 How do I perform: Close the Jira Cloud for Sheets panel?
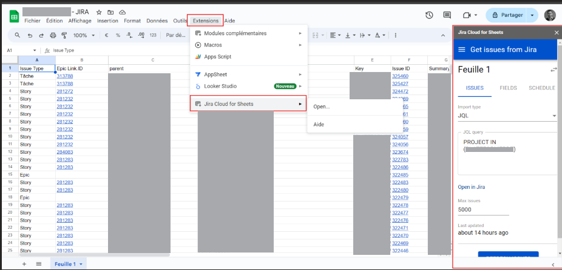(557, 33)
